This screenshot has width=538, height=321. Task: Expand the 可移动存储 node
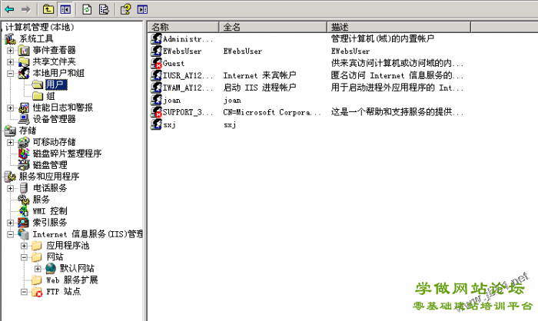(11, 142)
